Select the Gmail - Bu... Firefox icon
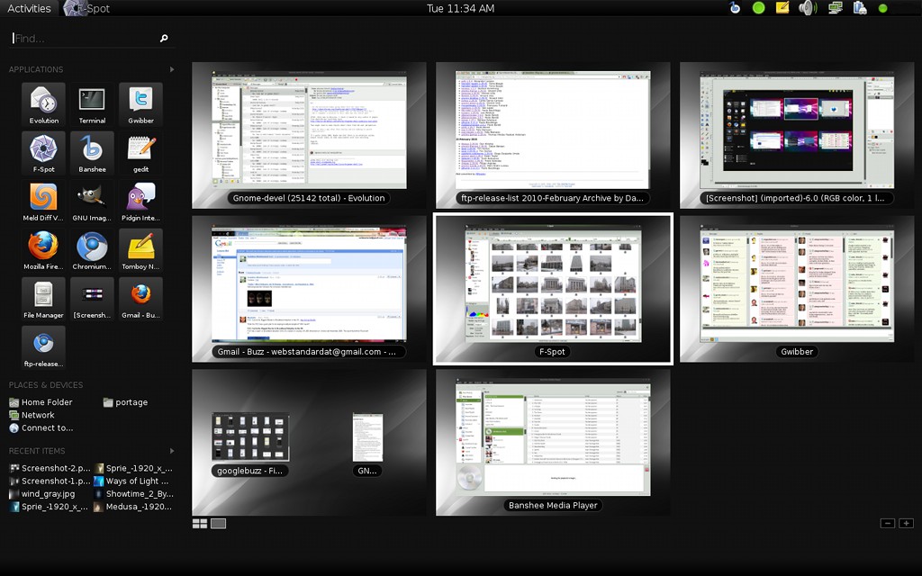 [141, 299]
